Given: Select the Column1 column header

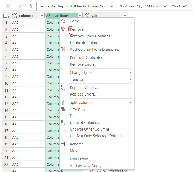Looking at the screenshot, I should tap(28, 16).
